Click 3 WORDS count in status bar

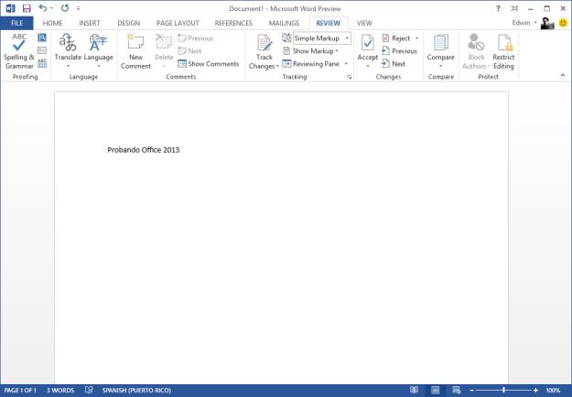(x=60, y=391)
